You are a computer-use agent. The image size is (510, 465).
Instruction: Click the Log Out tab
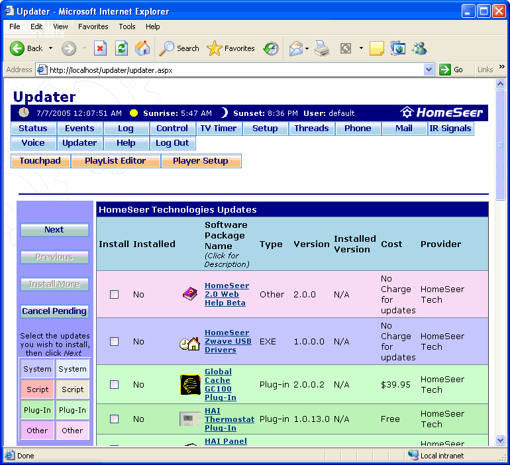coord(172,143)
